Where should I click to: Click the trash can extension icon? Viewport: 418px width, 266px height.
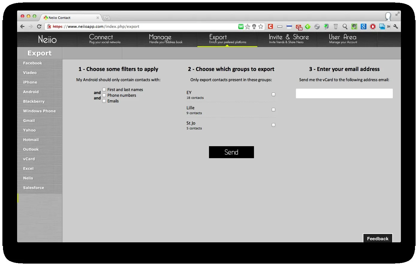coord(336,27)
